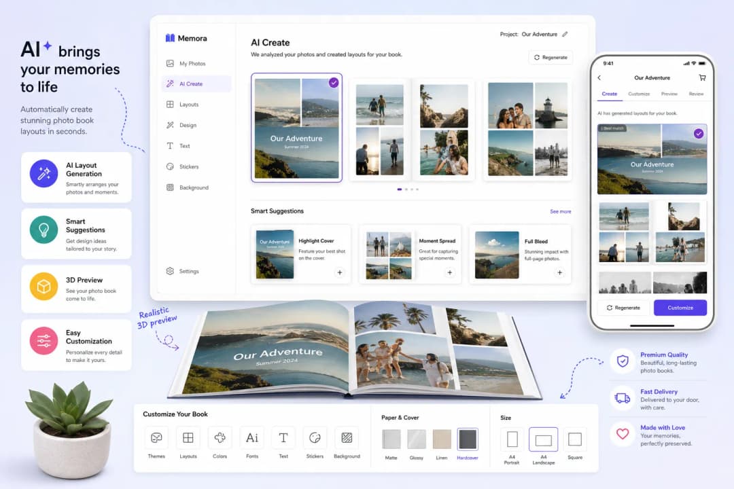
Task: Choose the Matte paper swatch
Action: click(x=391, y=439)
